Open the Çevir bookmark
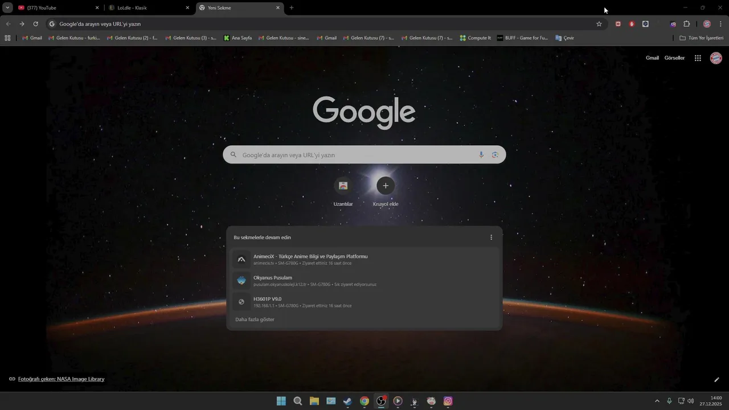The width and height of the screenshot is (729, 410). [564, 38]
